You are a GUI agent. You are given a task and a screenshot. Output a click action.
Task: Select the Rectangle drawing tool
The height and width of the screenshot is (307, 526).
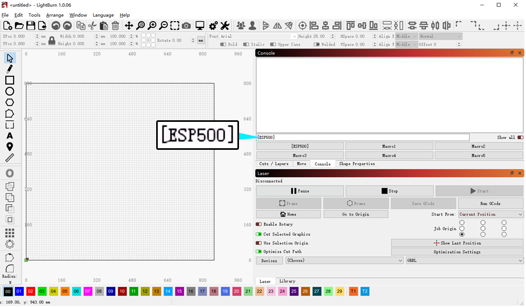pyautogui.click(x=9, y=80)
